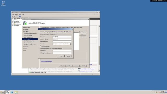The height and width of the screenshot is (94, 167).
Task: Click the Roles node icon in tree
Action: click(x=14, y=20)
